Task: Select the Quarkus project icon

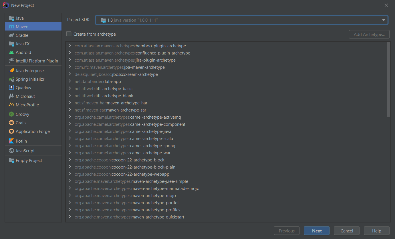Action: click(11, 88)
